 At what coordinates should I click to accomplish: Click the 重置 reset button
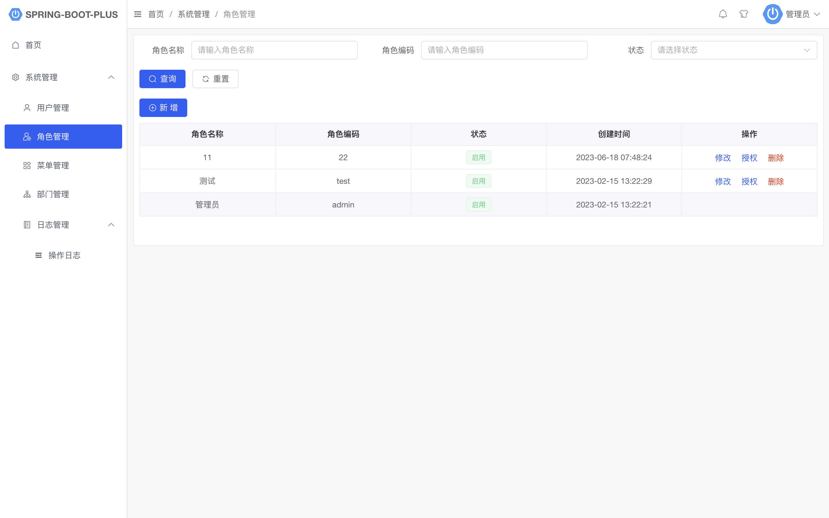coord(215,79)
